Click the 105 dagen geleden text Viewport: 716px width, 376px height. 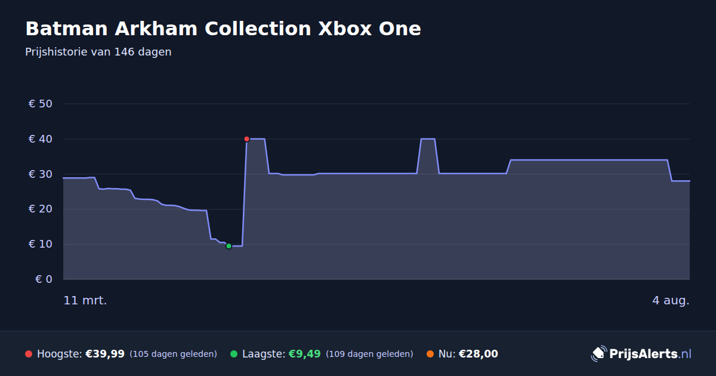[x=173, y=354]
